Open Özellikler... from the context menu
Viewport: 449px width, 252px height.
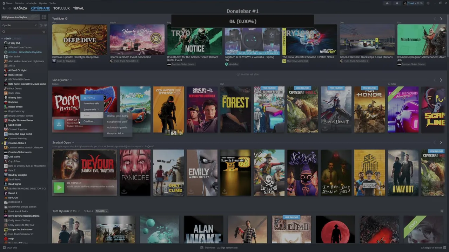click(92, 121)
